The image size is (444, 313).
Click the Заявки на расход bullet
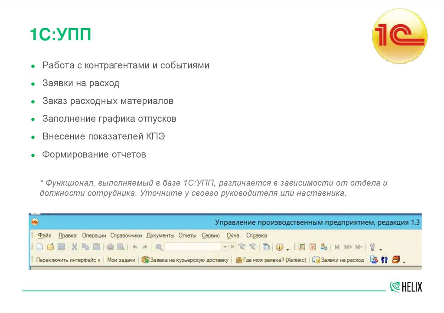pyautogui.click(x=81, y=83)
